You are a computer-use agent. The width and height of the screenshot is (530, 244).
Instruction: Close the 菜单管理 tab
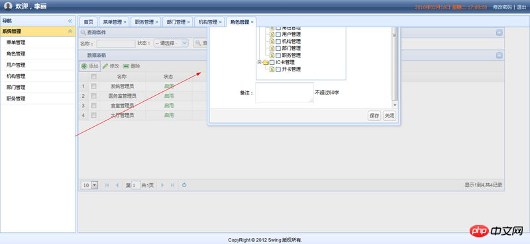point(125,22)
